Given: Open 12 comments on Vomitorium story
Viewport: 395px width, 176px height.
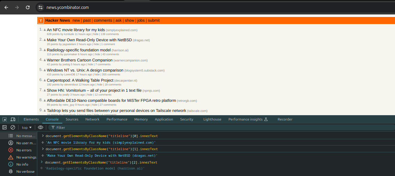Looking at the screenshot, I should tap(103, 95).
